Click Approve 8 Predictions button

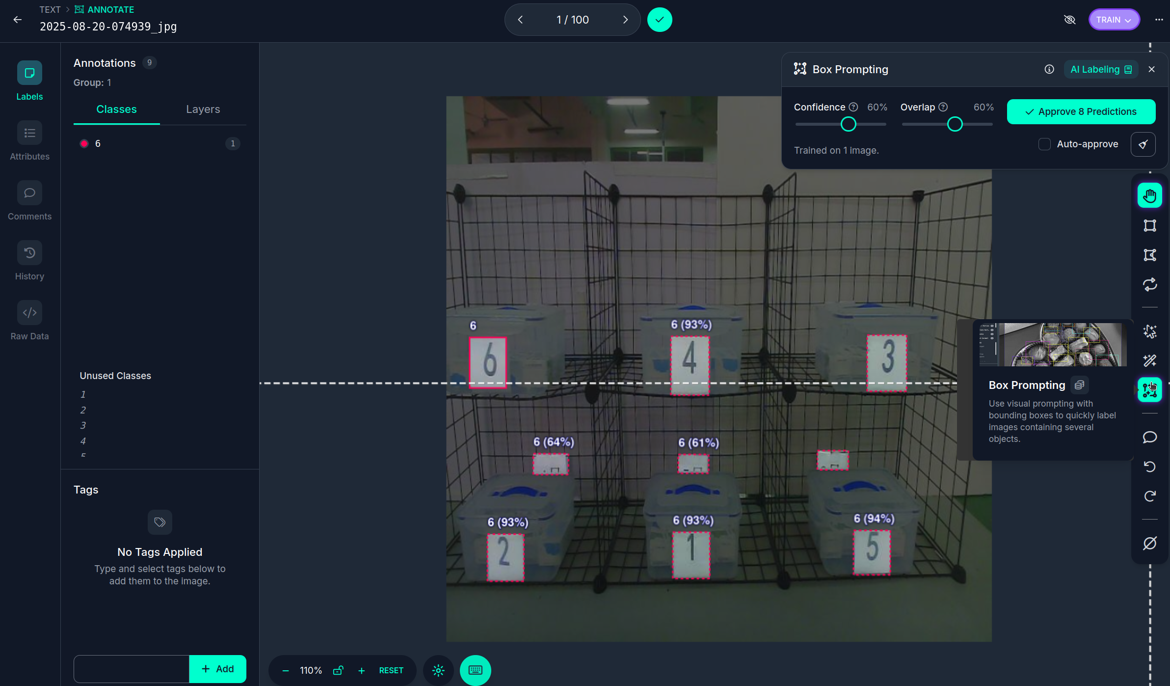pos(1081,111)
